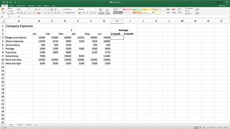Click the increase indent icon
Image resolution: width=230 pixels, height=129 pixels.
[59, 13]
